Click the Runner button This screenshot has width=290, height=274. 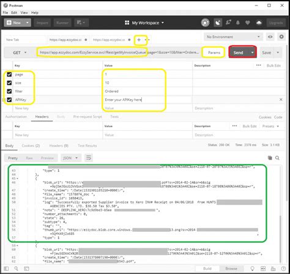click(62, 23)
